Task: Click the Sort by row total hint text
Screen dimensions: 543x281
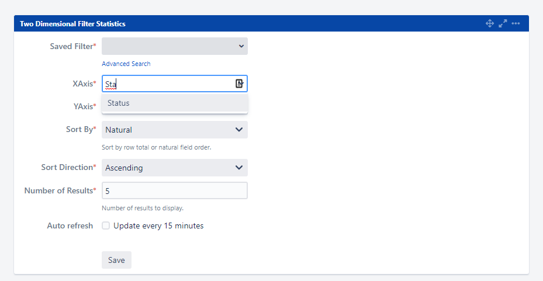Action: 157,147
